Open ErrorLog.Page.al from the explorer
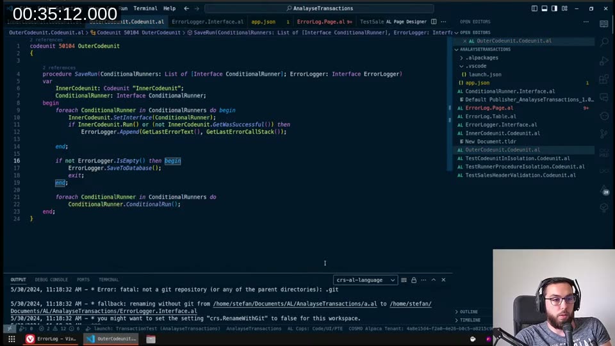The height and width of the screenshot is (346, 615). tap(489, 108)
